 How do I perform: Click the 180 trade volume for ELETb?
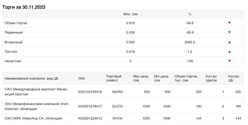(x=199, y=106)
